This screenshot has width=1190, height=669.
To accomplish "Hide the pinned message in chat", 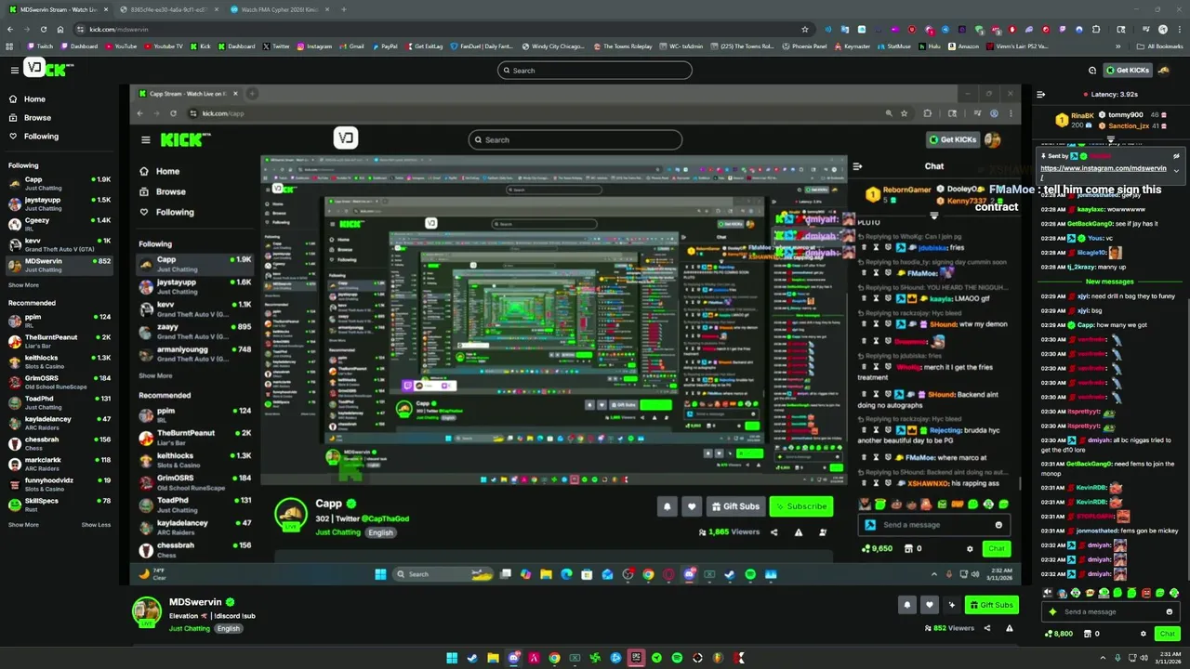I will pyautogui.click(x=1176, y=156).
